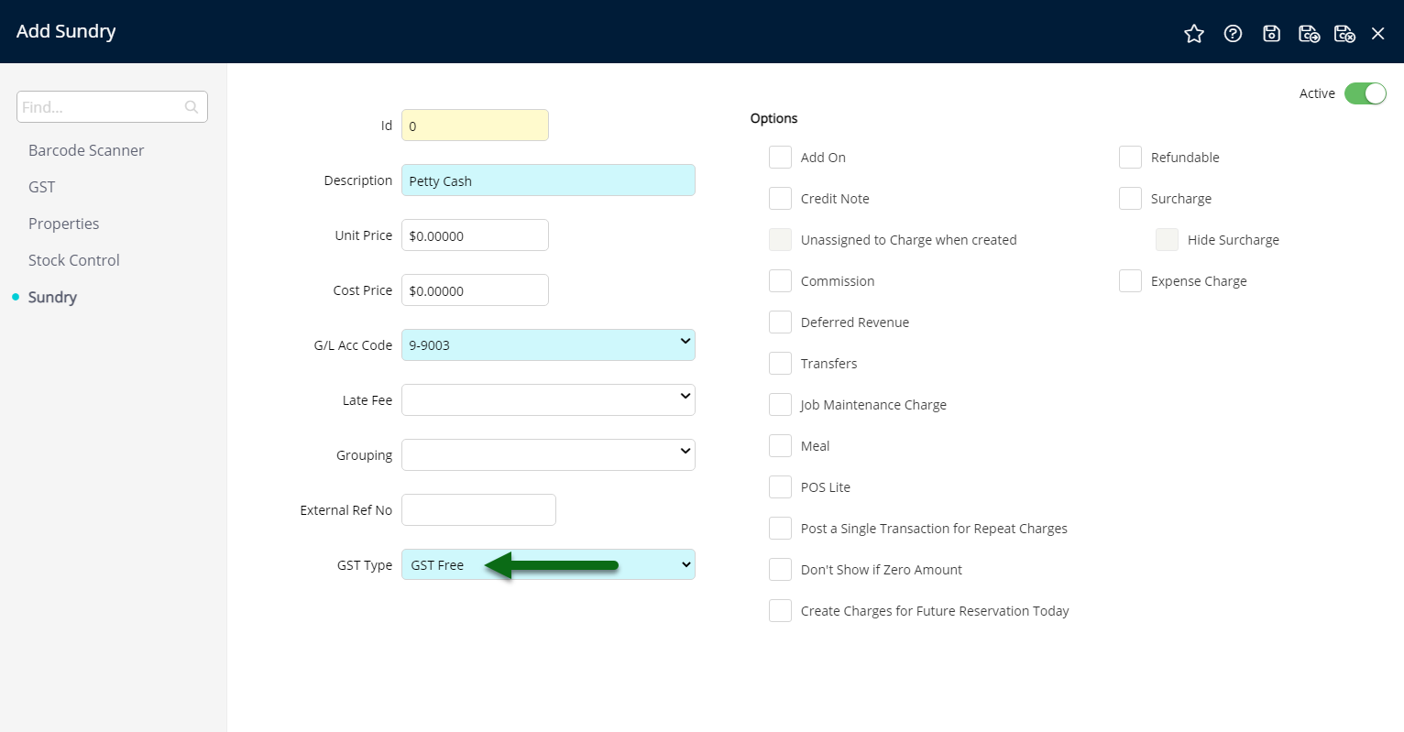
Task: Click the search magnifier in the Find box
Action: coord(191,106)
